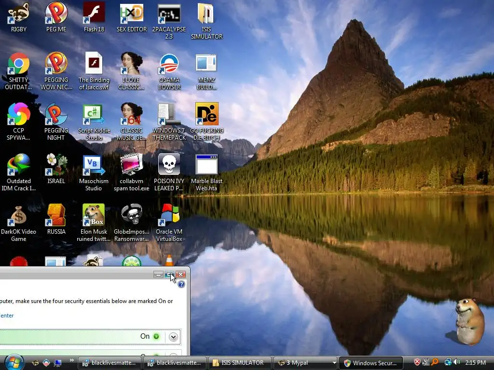494x370 pixels.
Task: Open the red shield security alert tray icon
Action: 417,362
